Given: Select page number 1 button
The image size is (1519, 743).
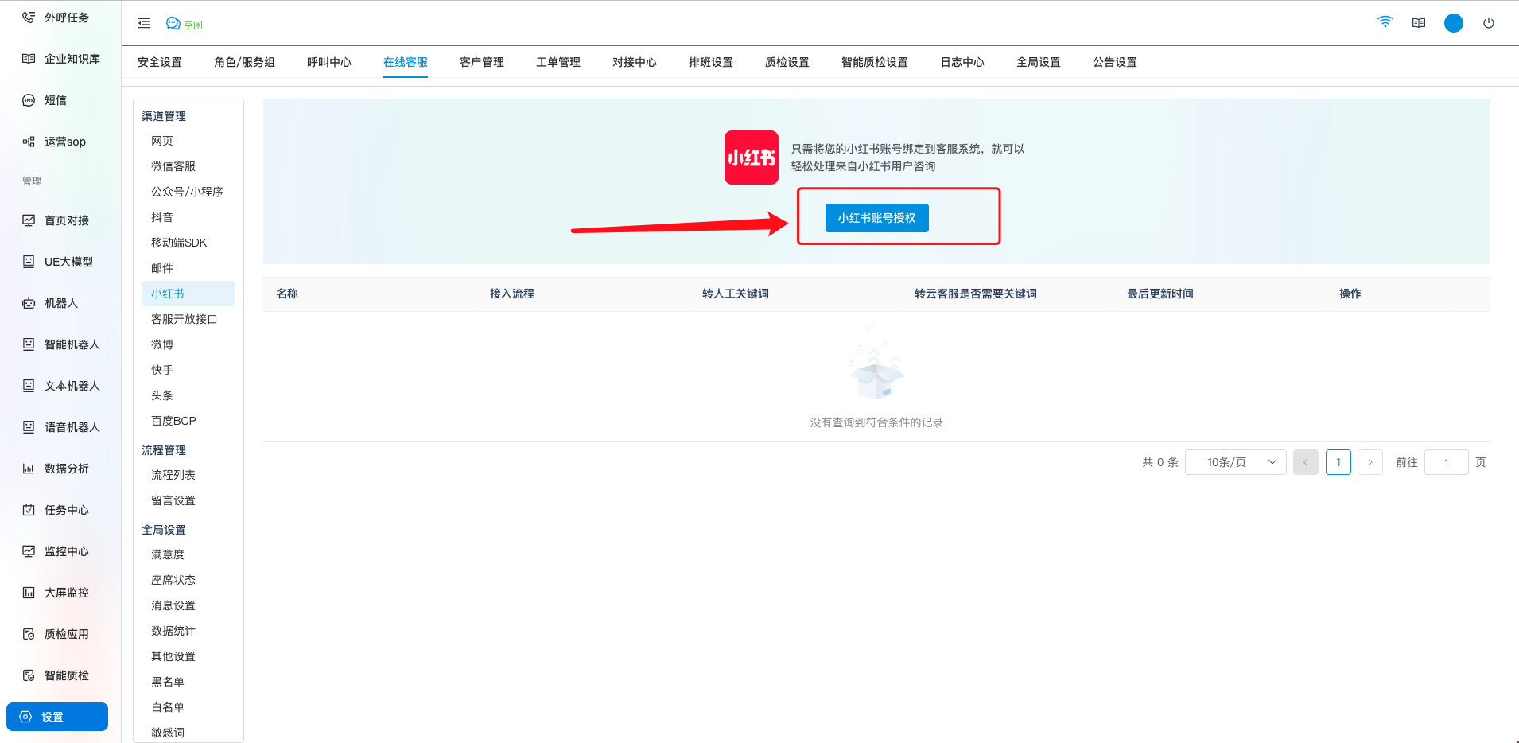Looking at the screenshot, I should click(x=1338, y=462).
